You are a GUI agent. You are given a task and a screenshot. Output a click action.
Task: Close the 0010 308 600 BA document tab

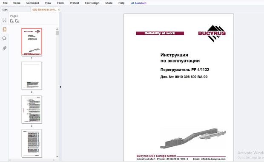pyautogui.click(x=59, y=10)
